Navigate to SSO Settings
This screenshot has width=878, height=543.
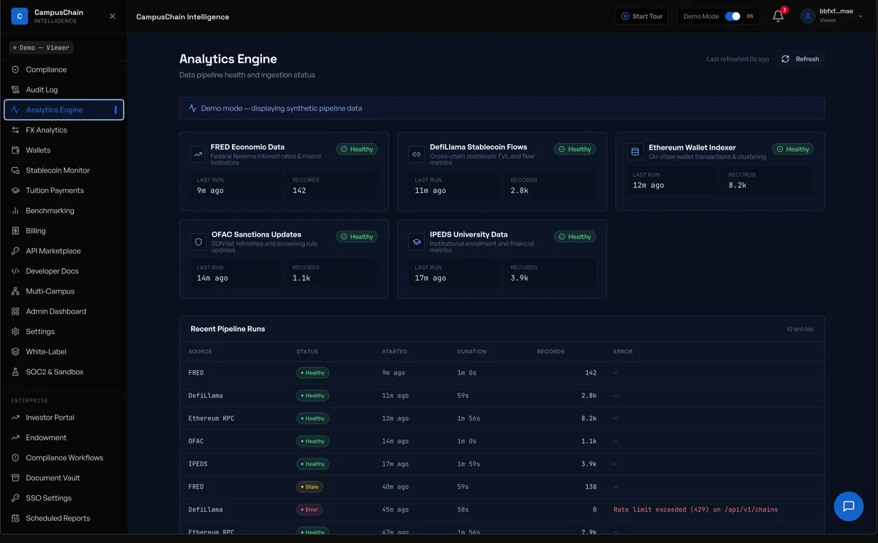[64, 498]
